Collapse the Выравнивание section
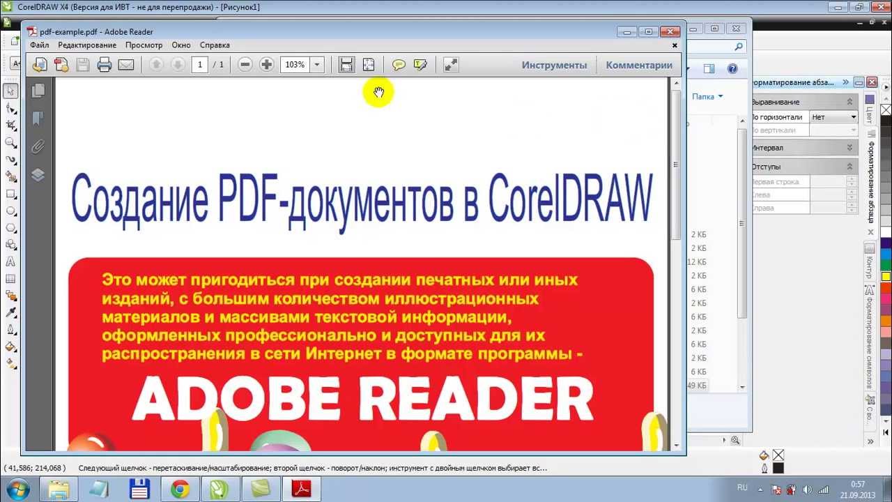This screenshot has width=892, height=502. tap(849, 102)
